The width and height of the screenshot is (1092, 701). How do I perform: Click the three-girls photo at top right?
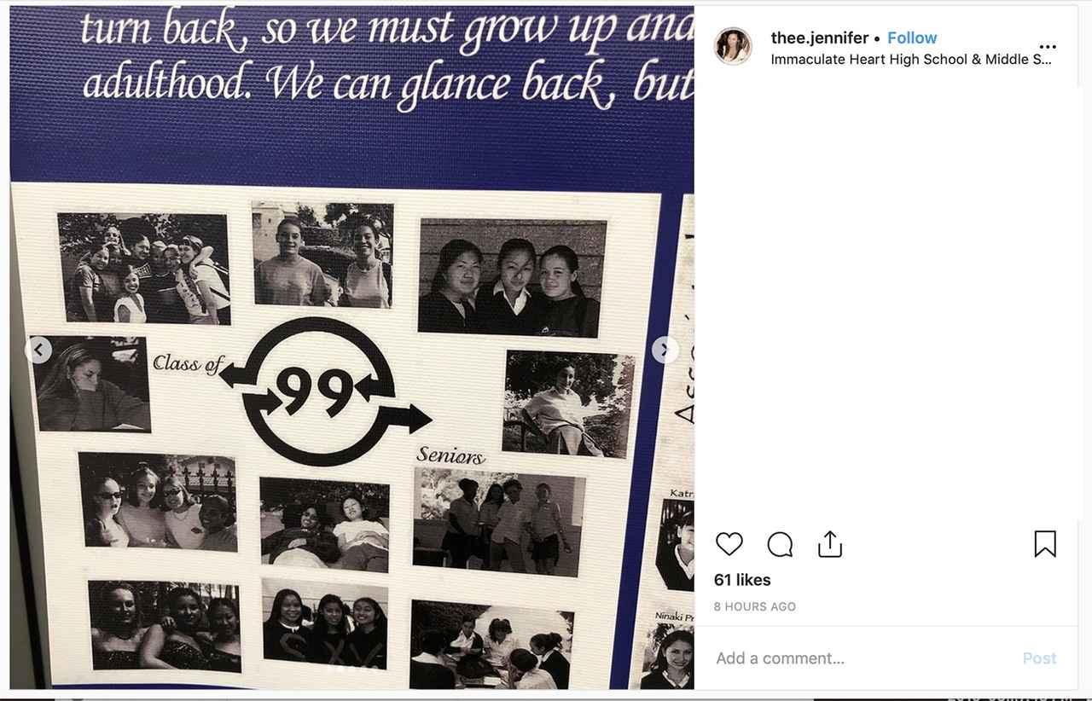pos(512,278)
